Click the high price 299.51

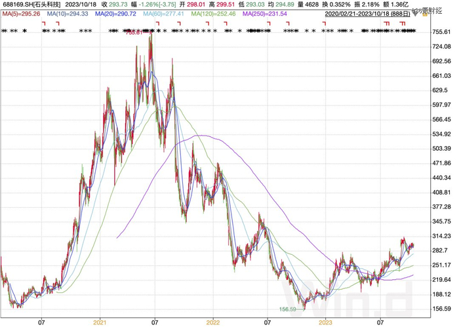(x=226, y=5)
